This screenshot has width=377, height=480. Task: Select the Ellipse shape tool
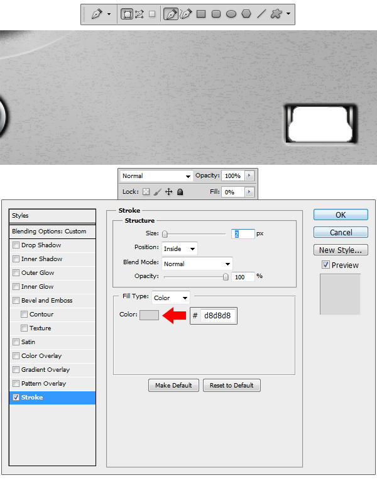click(x=231, y=14)
